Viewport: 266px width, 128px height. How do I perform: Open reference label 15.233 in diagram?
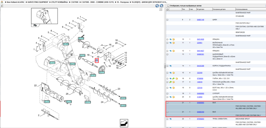(123, 106)
